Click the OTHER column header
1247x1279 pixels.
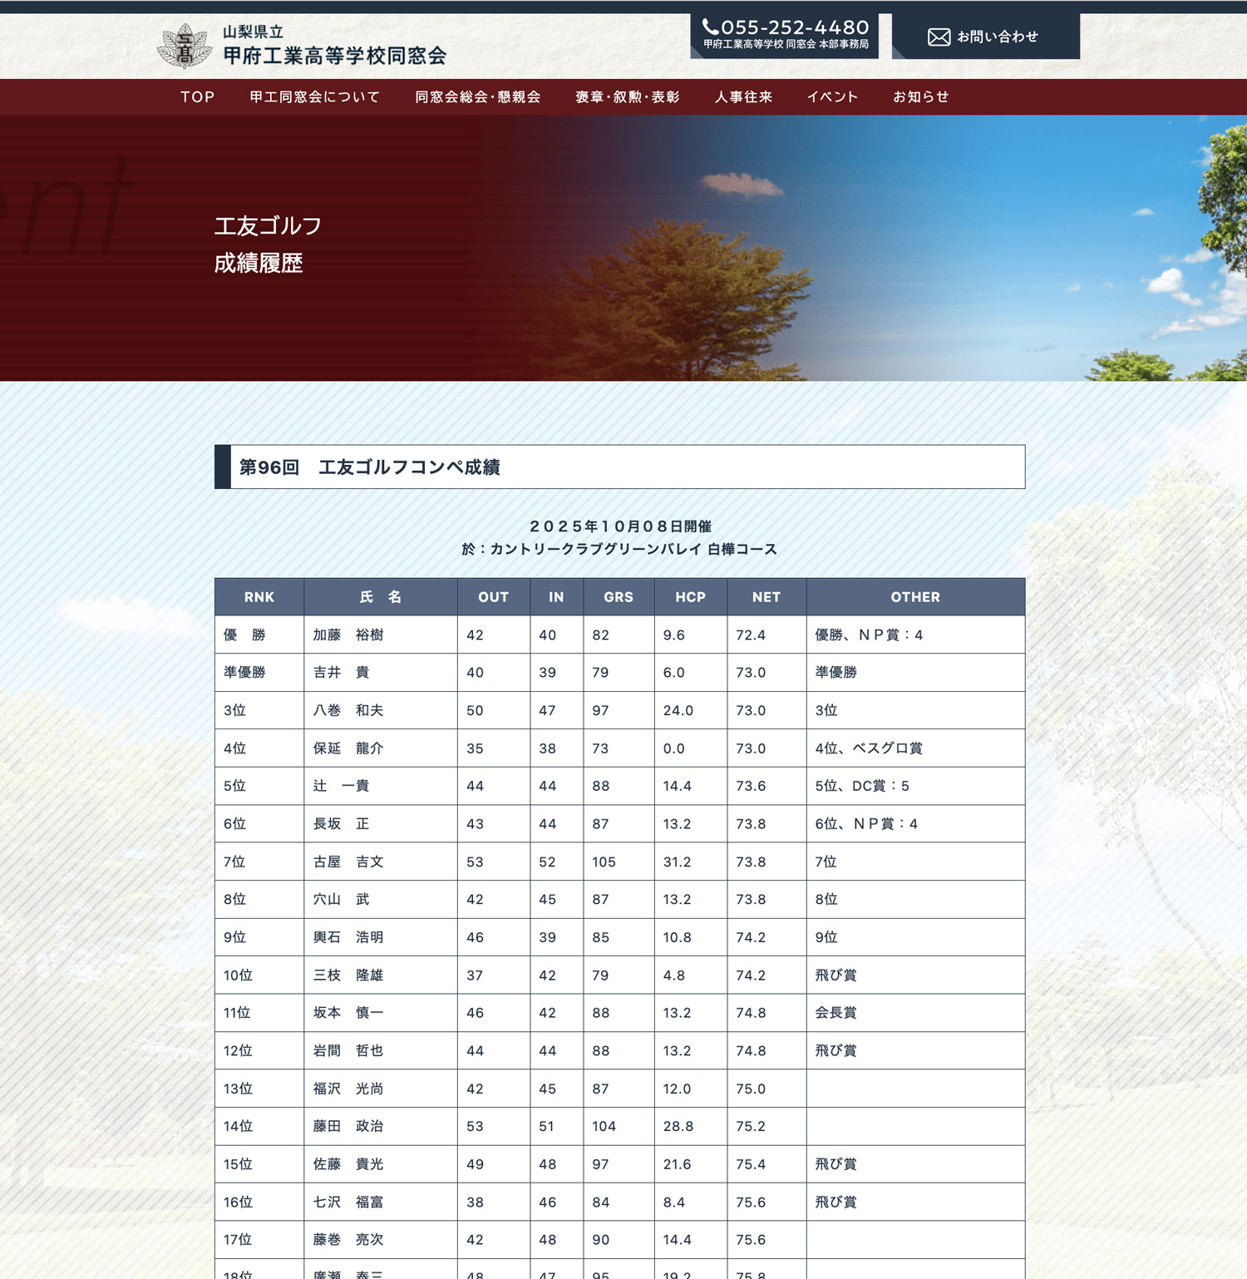coord(915,597)
